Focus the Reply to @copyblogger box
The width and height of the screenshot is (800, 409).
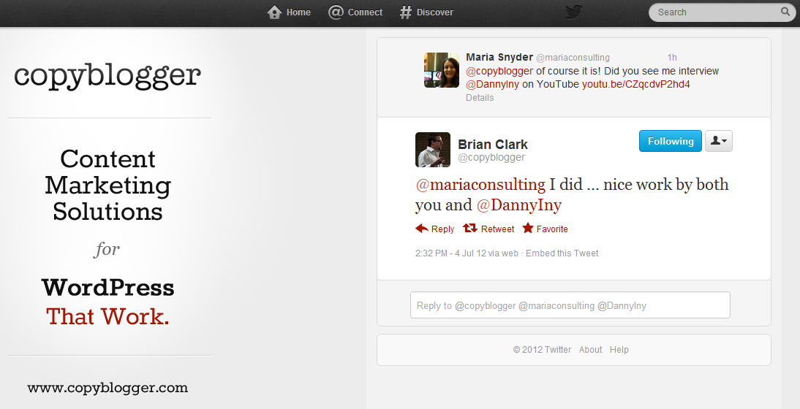570,305
